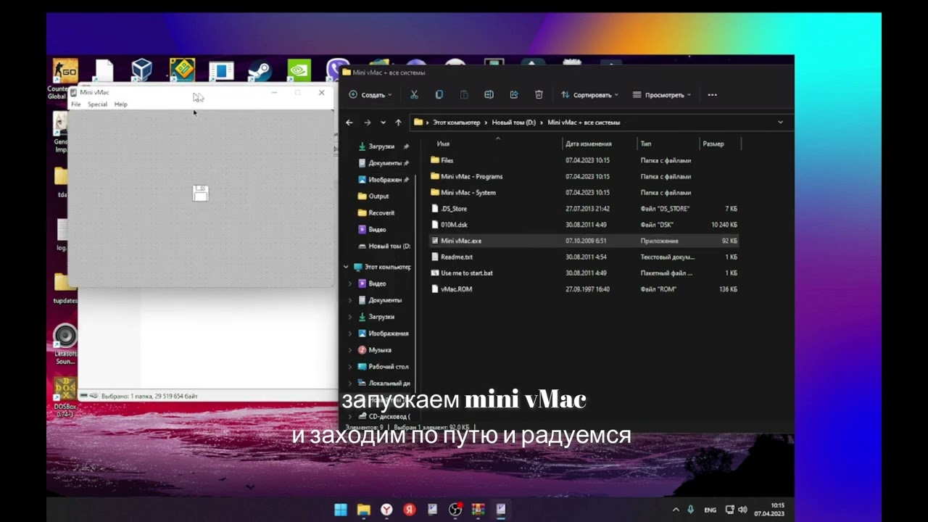Open WinRAR from taskbar
This screenshot has height=522, width=928.
tap(478, 510)
